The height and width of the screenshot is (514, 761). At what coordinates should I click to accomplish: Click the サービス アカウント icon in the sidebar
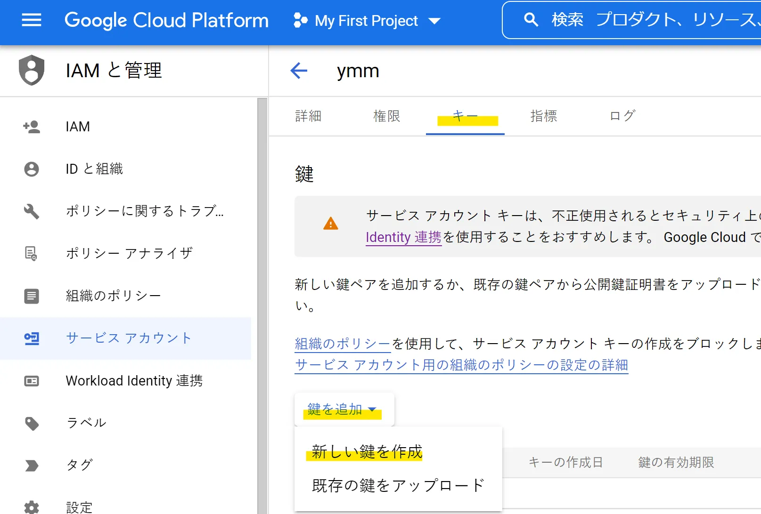32,338
